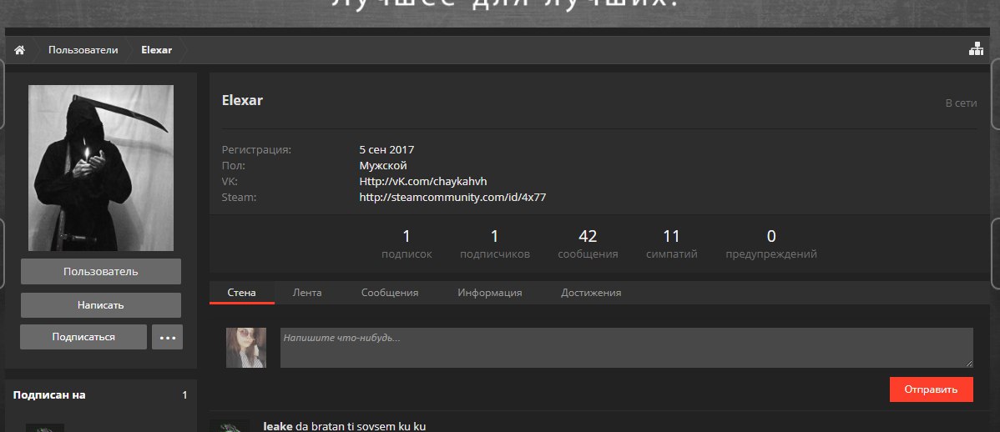Click the Elexar profile name heading
This screenshot has height=432, width=1000.
(242, 100)
